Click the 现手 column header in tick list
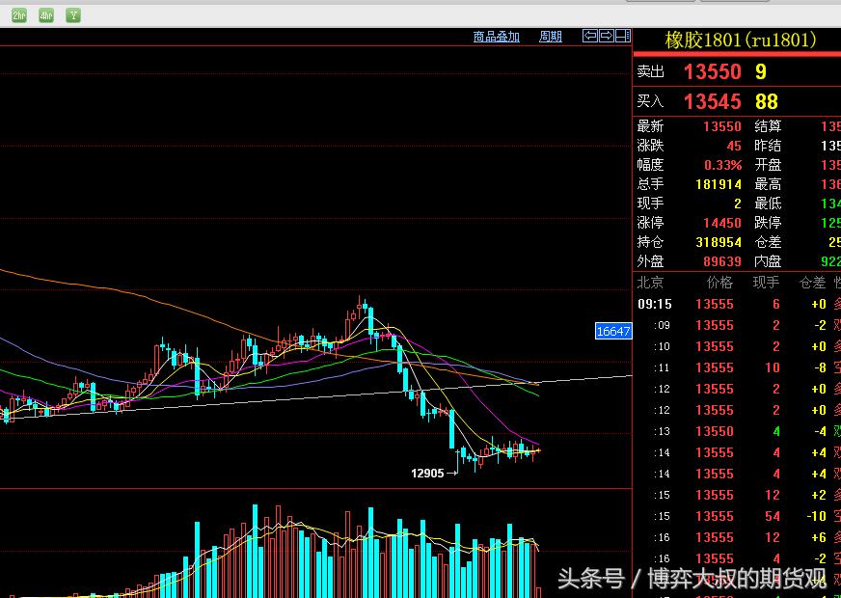Screen dimensions: 841x598 point(766,282)
